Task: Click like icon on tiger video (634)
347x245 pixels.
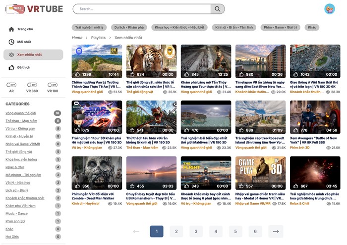Action: [132, 74]
